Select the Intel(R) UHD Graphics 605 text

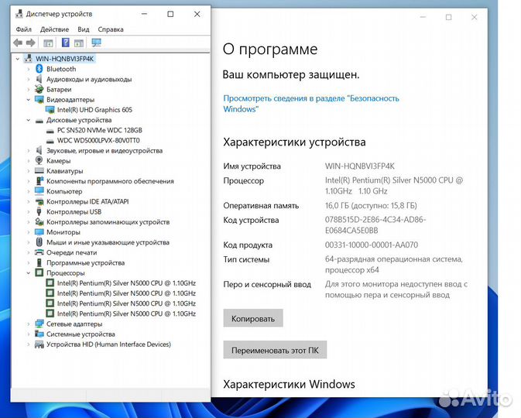coord(94,110)
